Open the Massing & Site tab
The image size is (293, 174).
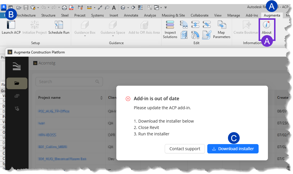click(173, 15)
